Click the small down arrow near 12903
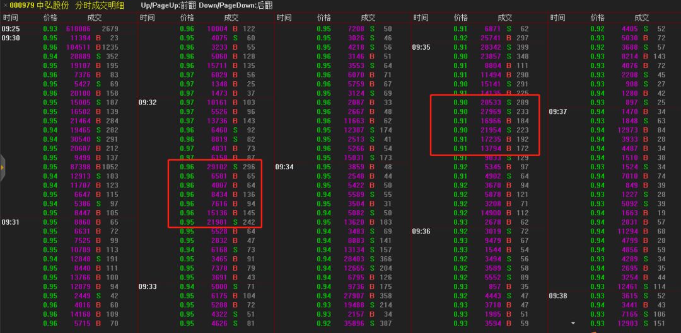The width and height of the screenshot is (681, 333). pyautogui.click(x=573, y=324)
